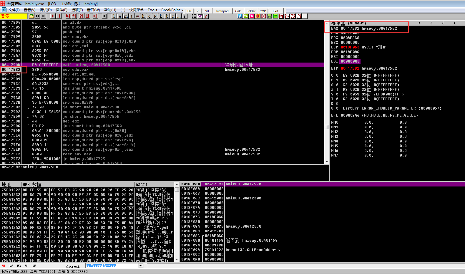Click the red record circle plugin icon
465x274 pixels.
(258, 16)
